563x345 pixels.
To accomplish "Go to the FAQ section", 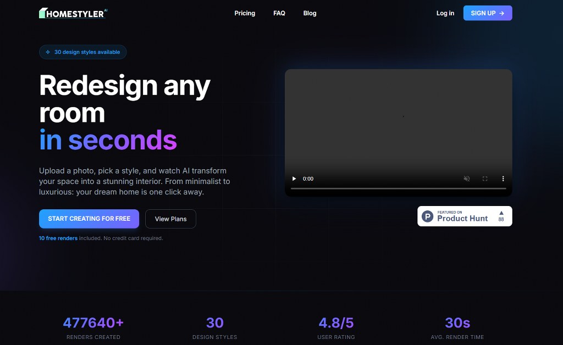I will pyautogui.click(x=279, y=13).
